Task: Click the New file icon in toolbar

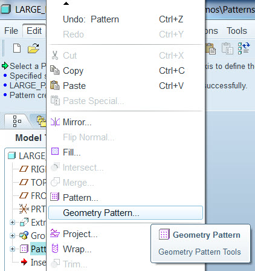Action: click(17, 48)
